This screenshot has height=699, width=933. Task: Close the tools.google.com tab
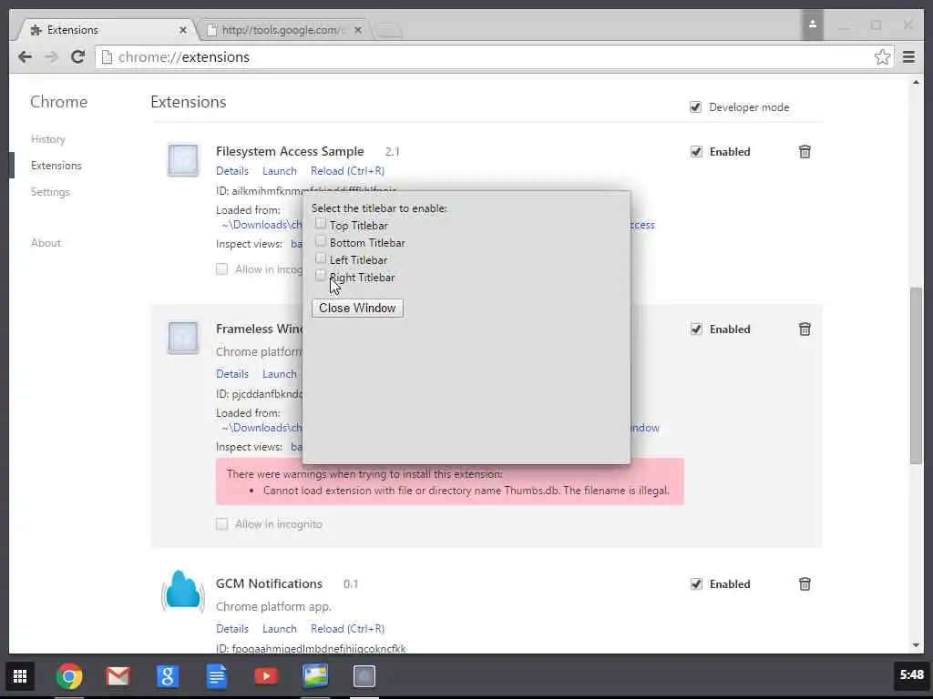pyautogui.click(x=357, y=30)
